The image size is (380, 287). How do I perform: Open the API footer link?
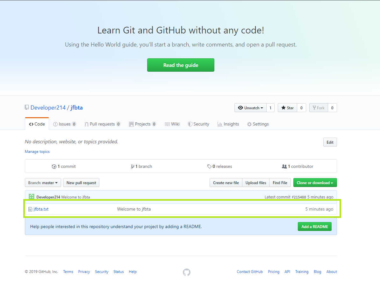click(287, 272)
